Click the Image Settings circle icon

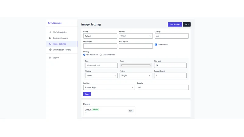tap(50, 44)
